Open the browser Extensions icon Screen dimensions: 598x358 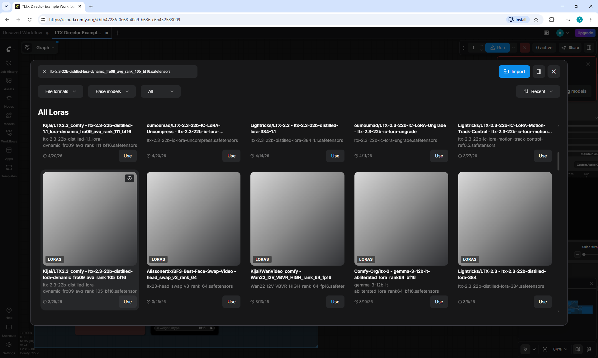[x=552, y=20]
